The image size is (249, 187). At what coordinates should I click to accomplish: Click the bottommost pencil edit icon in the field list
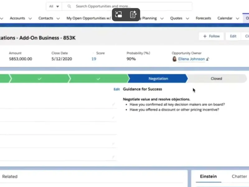click(x=114, y=157)
